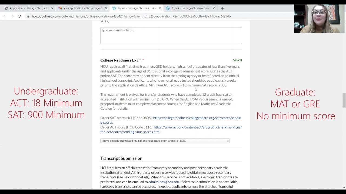346x194 pixels.
Task: Click the Populi favicon on active tab
Action: click(114, 8)
